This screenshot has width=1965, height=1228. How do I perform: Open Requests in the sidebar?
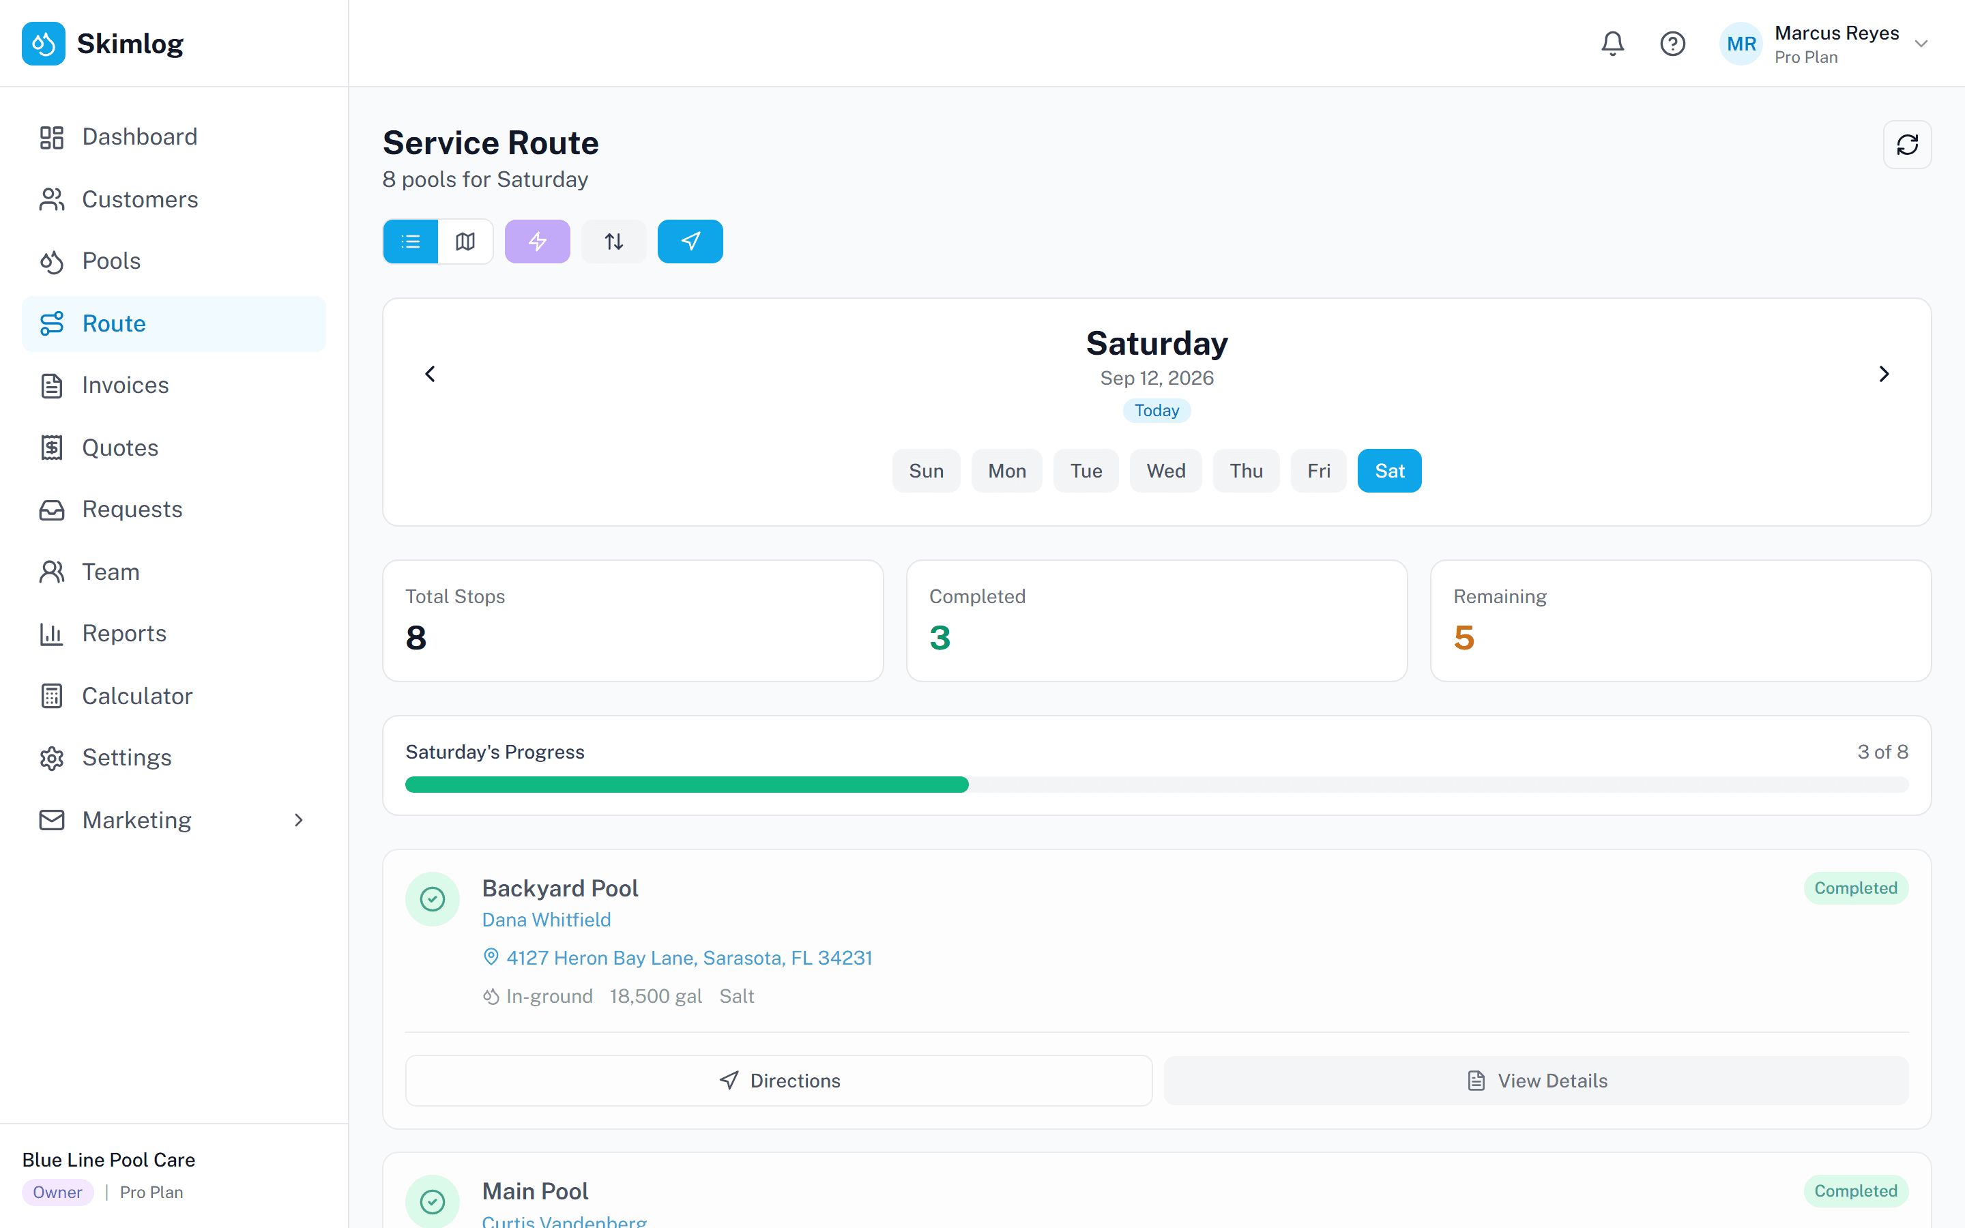coord(174,509)
